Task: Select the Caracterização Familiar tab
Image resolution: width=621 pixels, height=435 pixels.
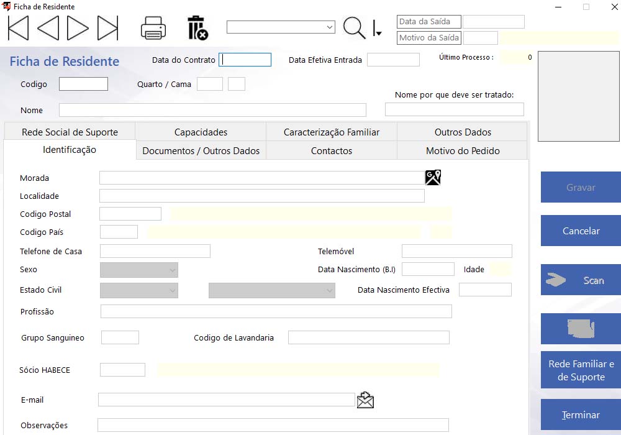Action: pos(332,132)
